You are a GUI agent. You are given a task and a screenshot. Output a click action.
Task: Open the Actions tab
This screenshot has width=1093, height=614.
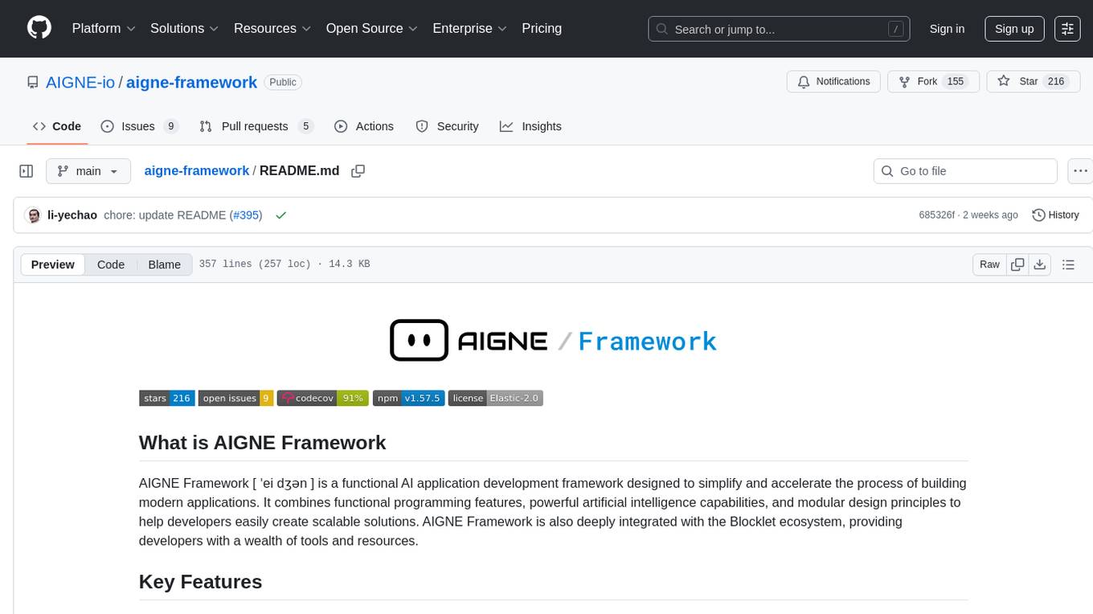click(364, 126)
